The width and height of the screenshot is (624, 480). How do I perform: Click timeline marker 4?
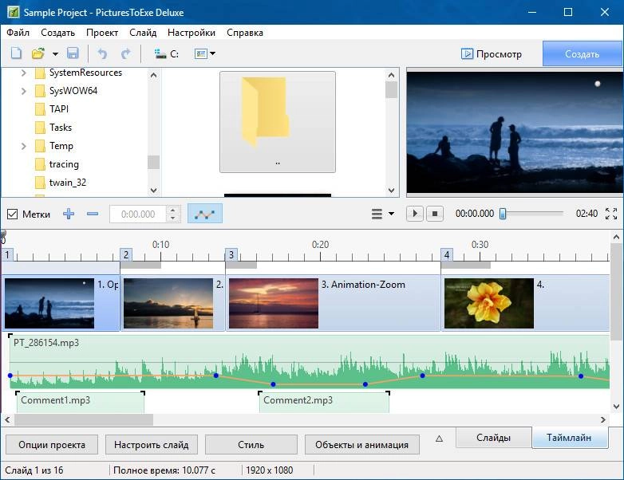[447, 254]
